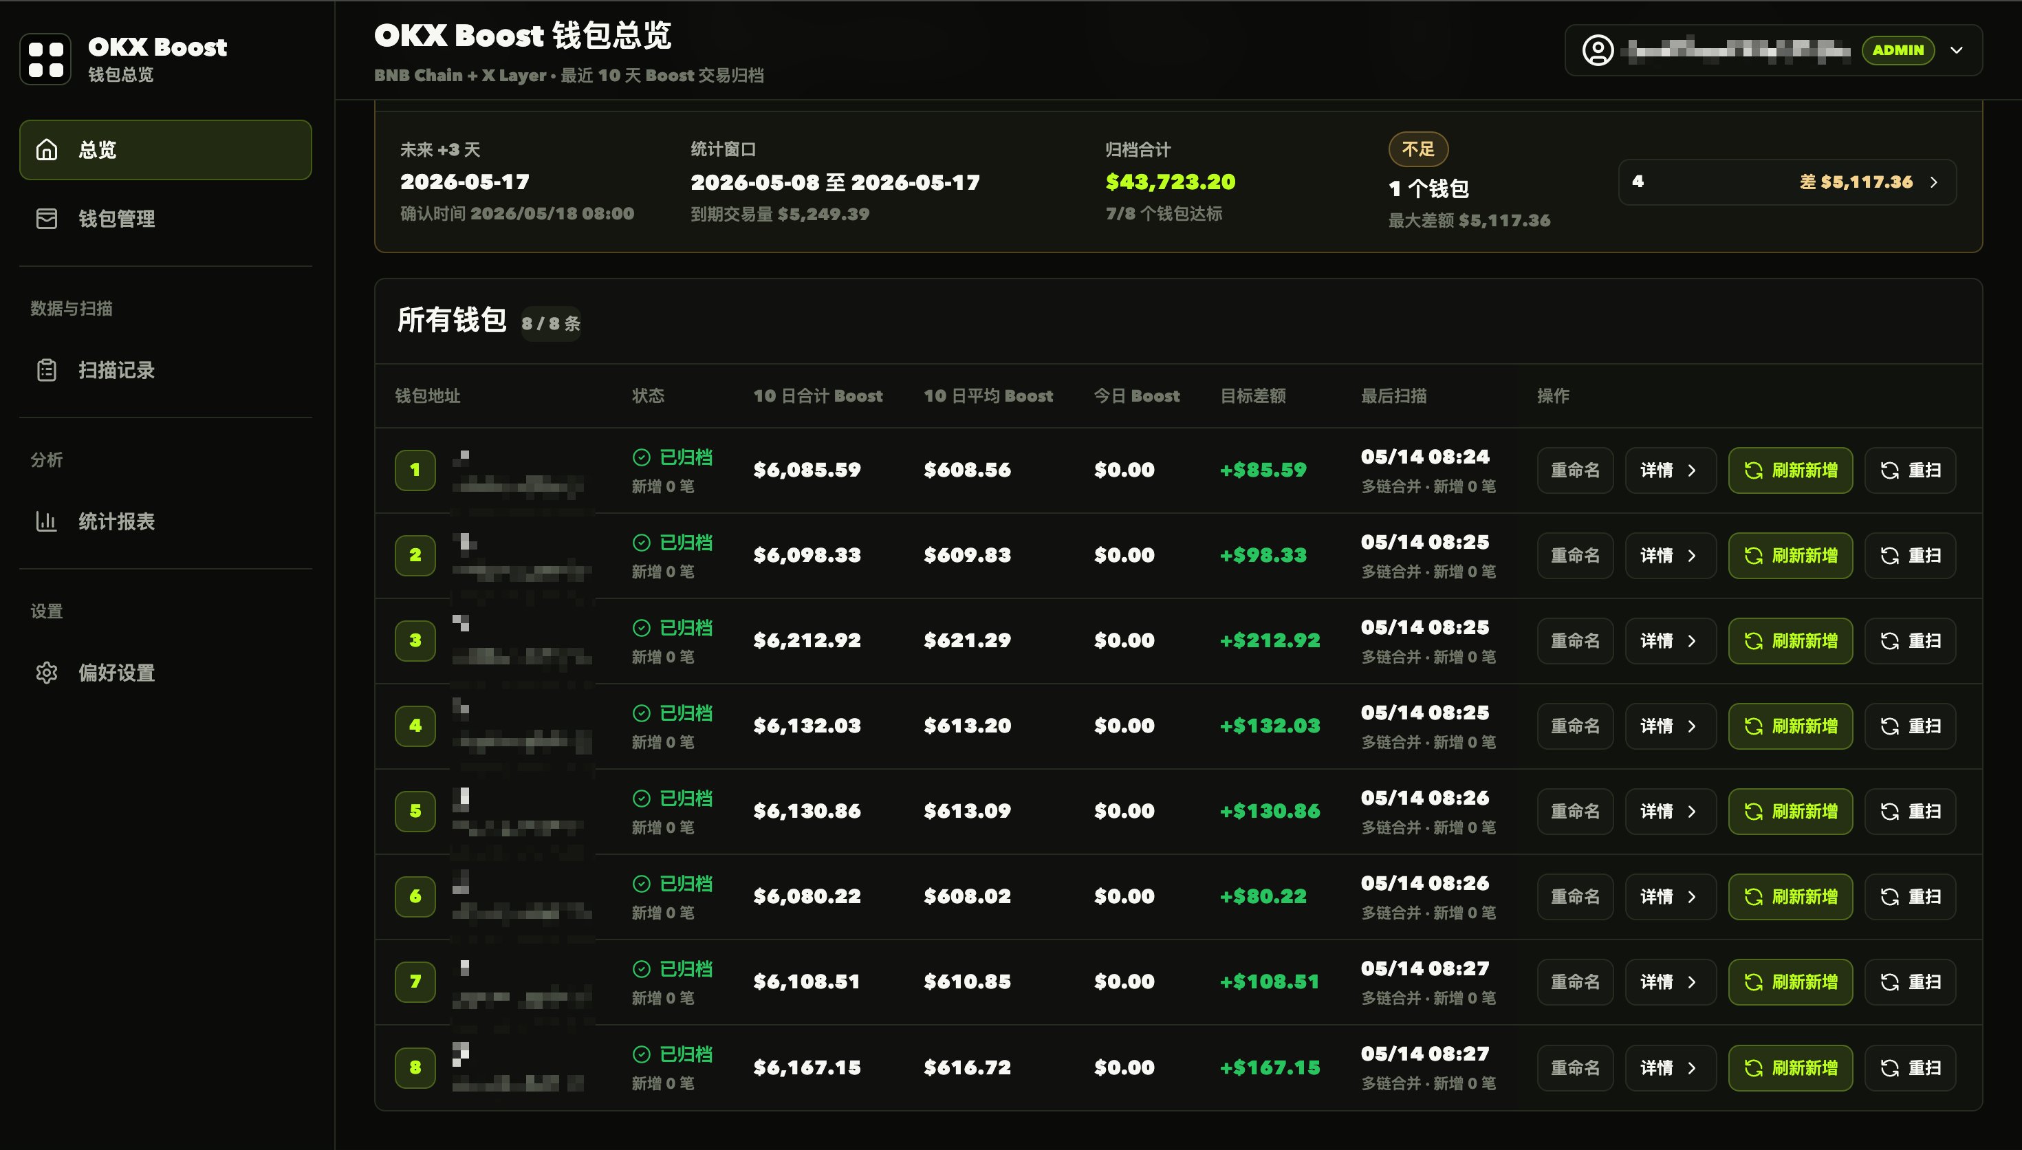Image resolution: width=2022 pixels, height=1150 pixels.
Task: Click the 05/14 08:24 last scan time
Action: tap(1425, 457)
